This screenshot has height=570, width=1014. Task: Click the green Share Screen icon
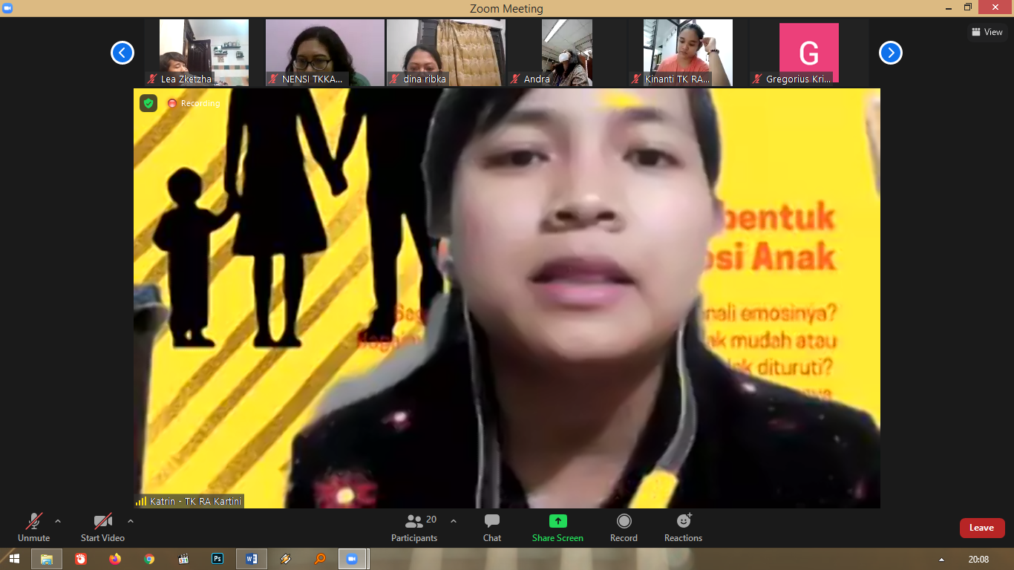point(557,521)
